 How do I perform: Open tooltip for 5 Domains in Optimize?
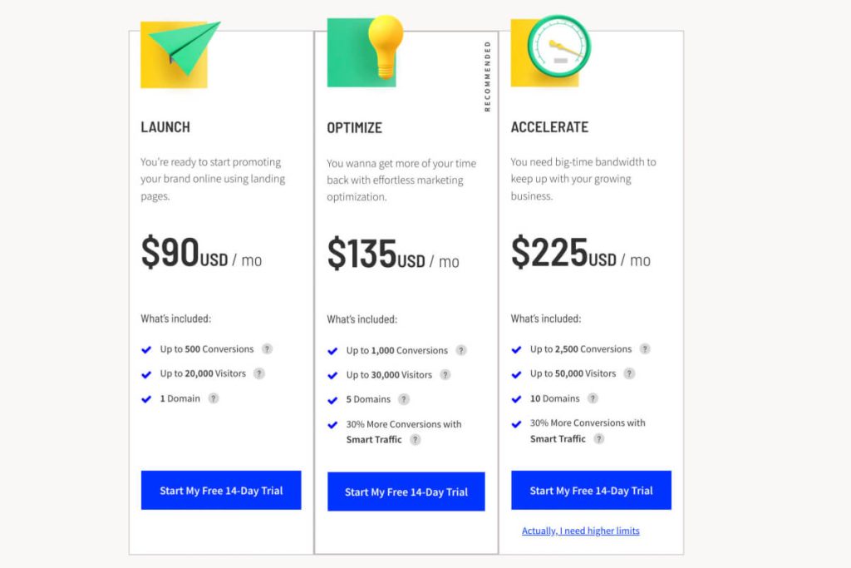pos(404,399)
